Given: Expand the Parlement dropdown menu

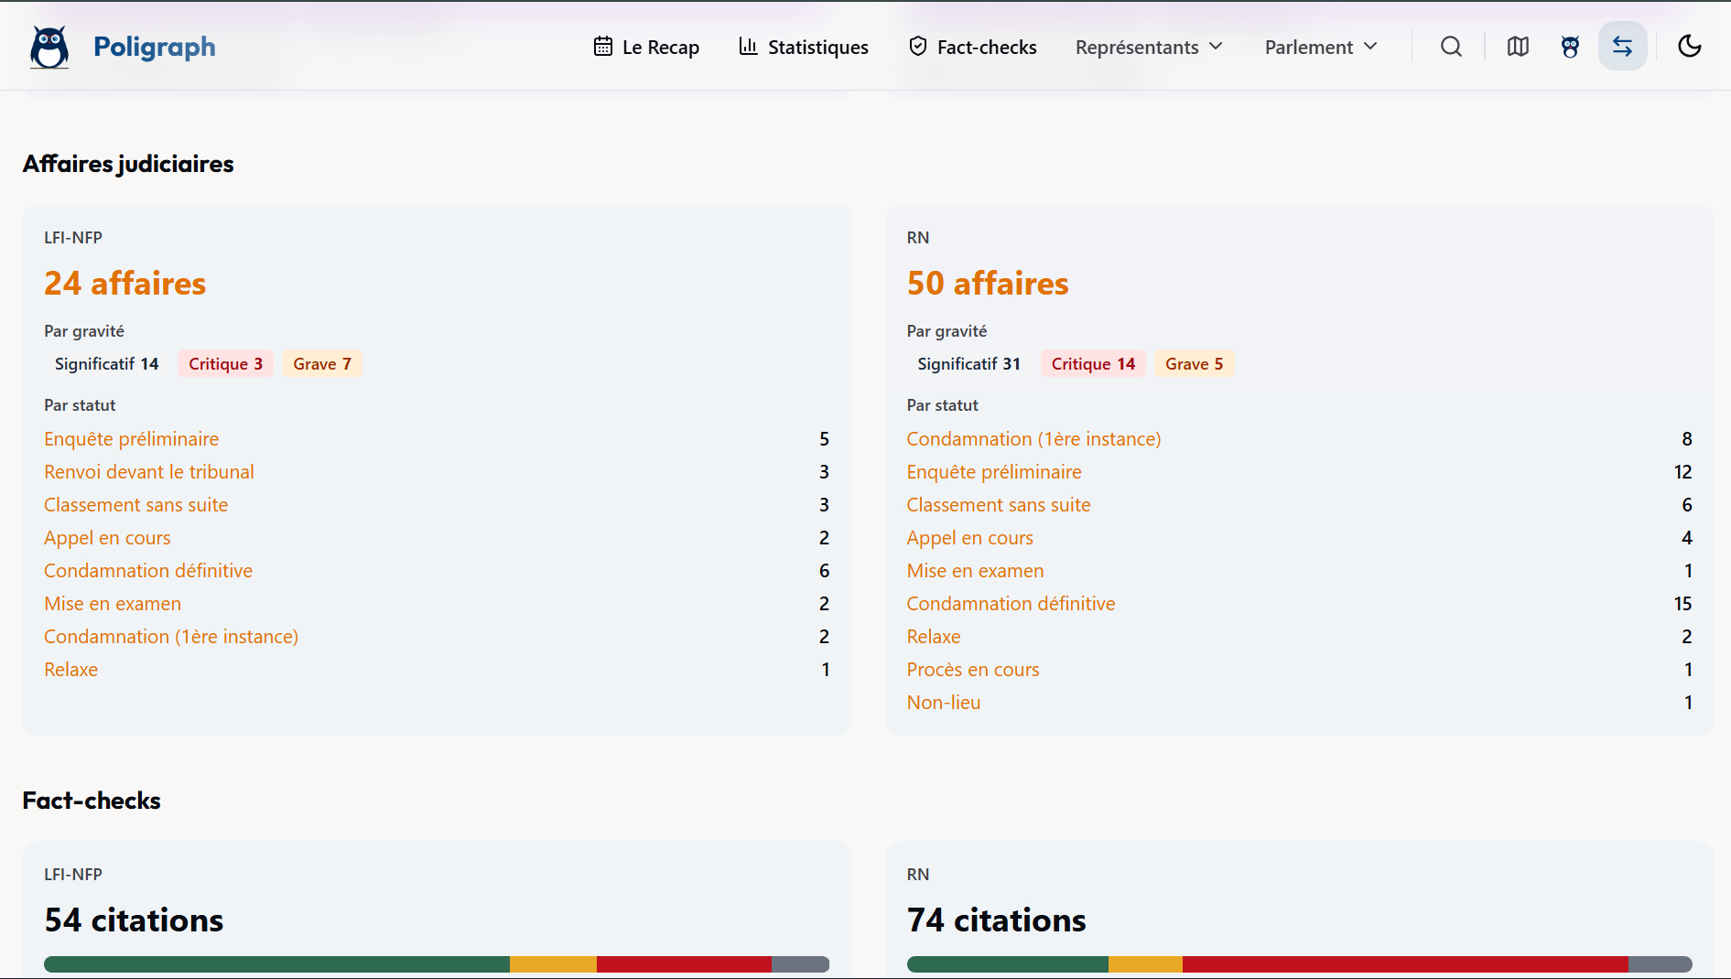Looking at the screenshot, I should click(1320, 47).
